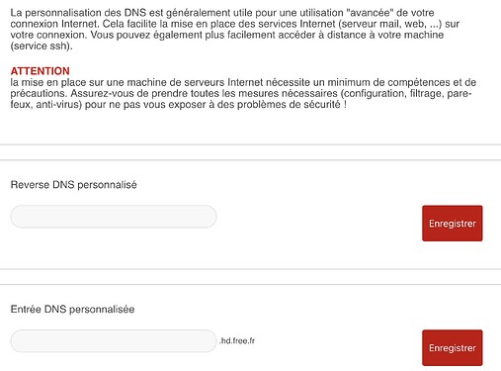Select the "Entrée DNS personnalisée" label
Image resolution: width=501 pixels, height=371 pixels.
coord(72,309)
